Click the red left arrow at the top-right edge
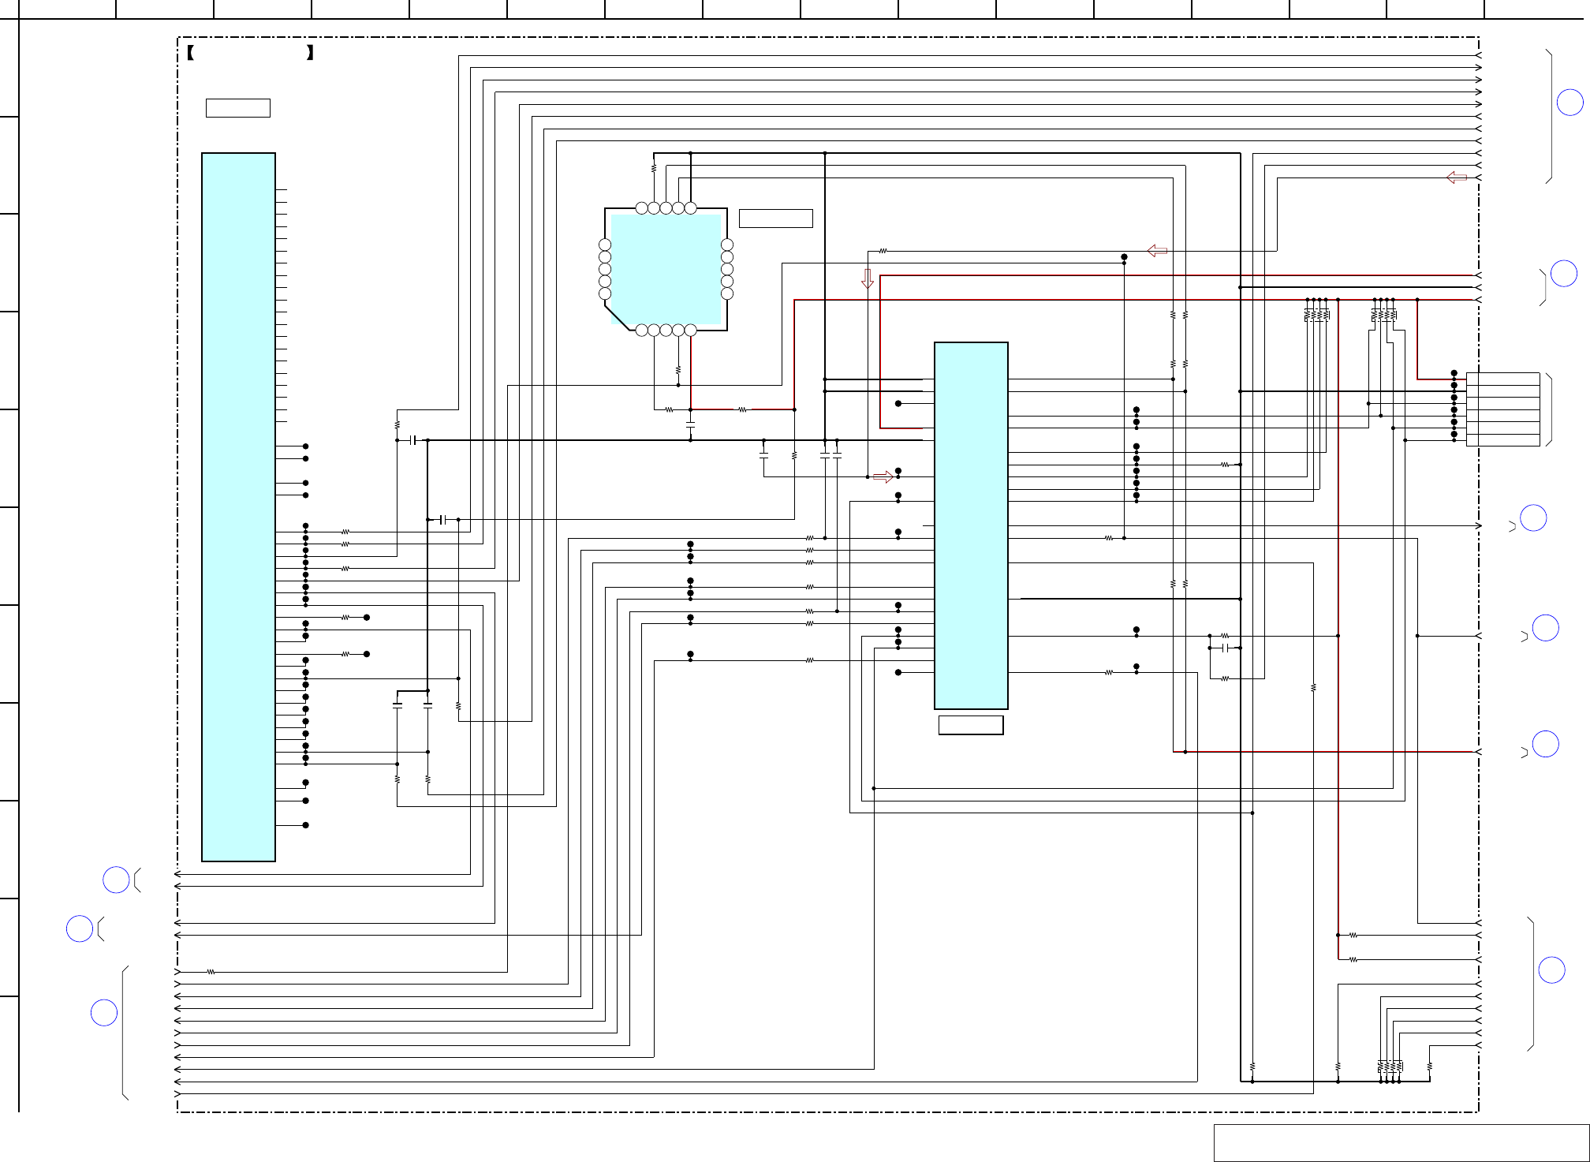This screenshot has height=1162, width=1590. point(1457,177)
